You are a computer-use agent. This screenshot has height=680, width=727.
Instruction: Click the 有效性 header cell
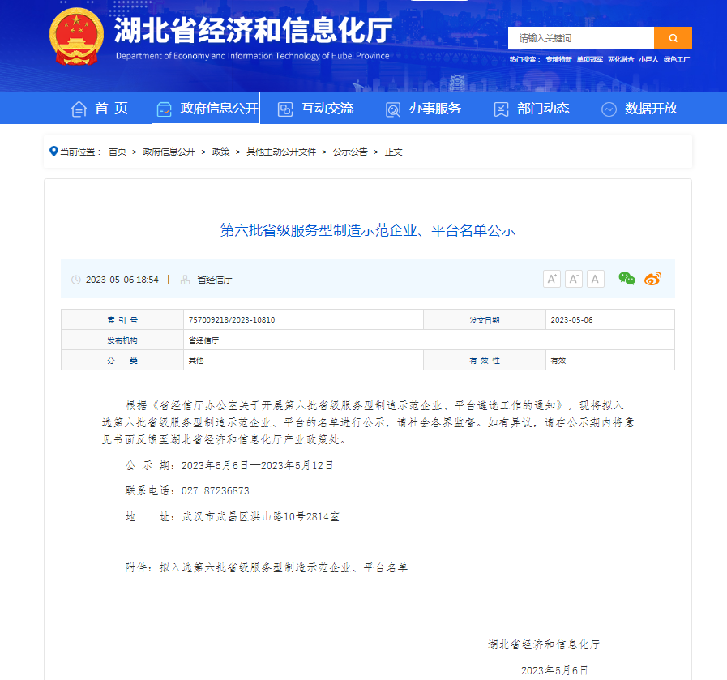(485, 361)
